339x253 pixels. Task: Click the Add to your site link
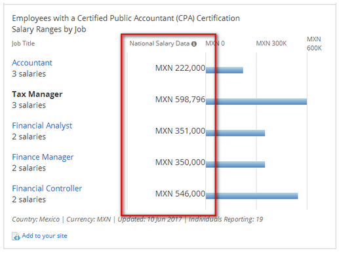45,236
